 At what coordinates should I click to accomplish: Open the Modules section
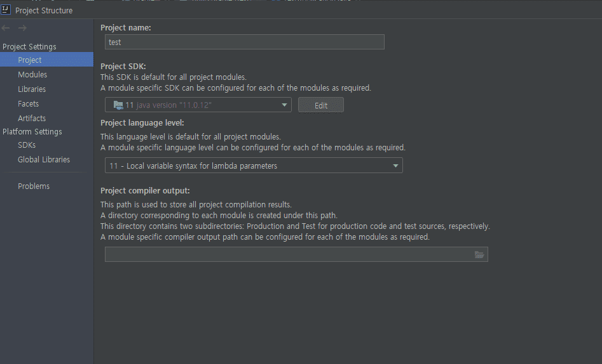pos(32,75)
